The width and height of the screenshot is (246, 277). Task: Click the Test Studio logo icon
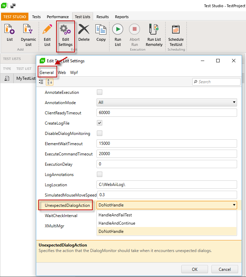pyautogui.click(x=4, y=6)
